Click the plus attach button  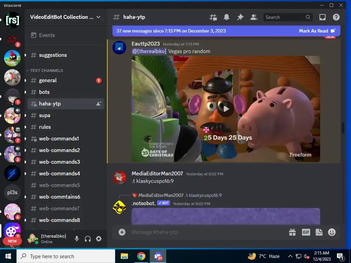pyautogui.click(x=122, y=232)
